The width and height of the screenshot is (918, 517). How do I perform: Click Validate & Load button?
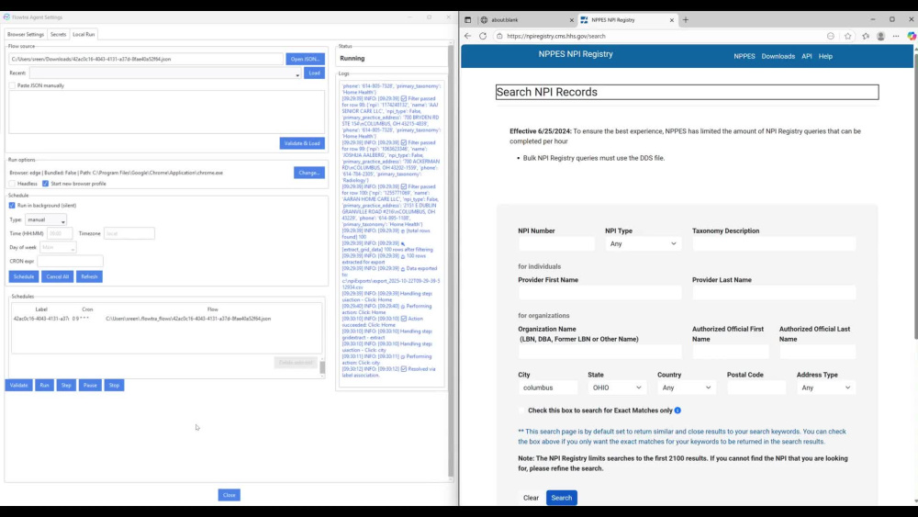coord(302,143)
